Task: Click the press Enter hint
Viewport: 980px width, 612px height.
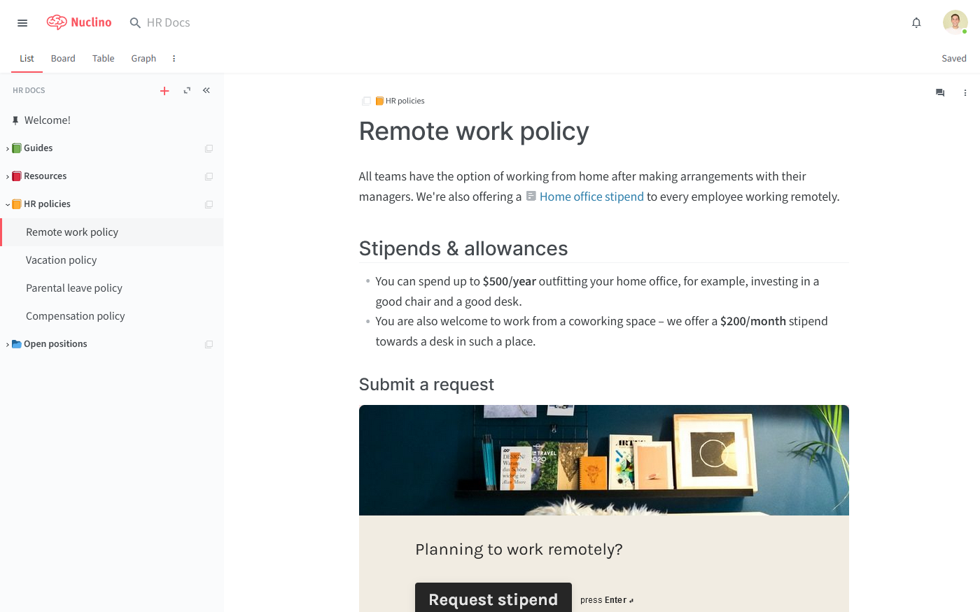Action: click(x=607, y=600)
